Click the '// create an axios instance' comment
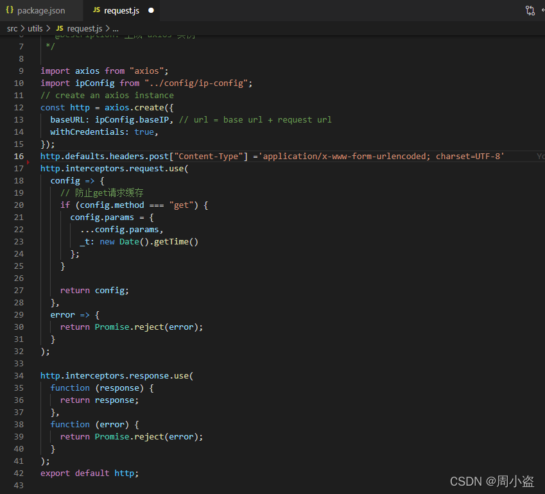This screenshot has height=494, width=545. pyautogui.click(x=107, y=96)
